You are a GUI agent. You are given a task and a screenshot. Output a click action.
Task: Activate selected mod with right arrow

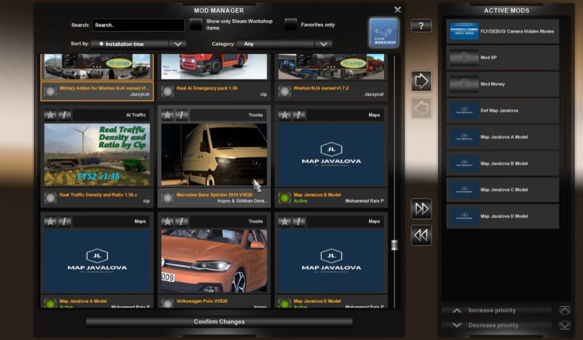(x=421, y=81)
